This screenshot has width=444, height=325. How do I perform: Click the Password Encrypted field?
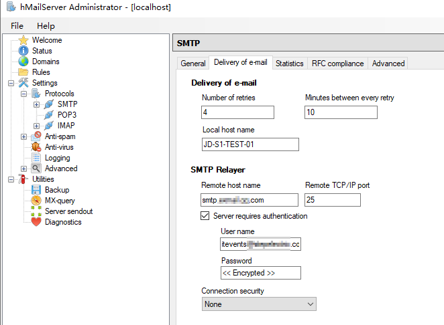tap(261, 273)
